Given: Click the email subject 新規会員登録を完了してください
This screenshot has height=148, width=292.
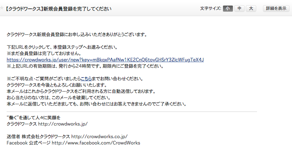Looking at the screenshot, I should point(58,9).
